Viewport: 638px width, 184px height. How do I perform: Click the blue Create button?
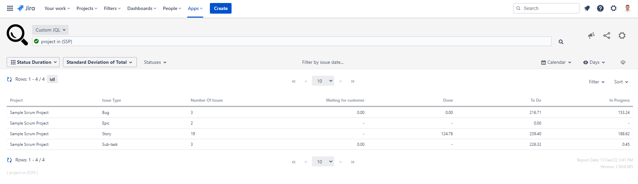[x=221, y=8]
